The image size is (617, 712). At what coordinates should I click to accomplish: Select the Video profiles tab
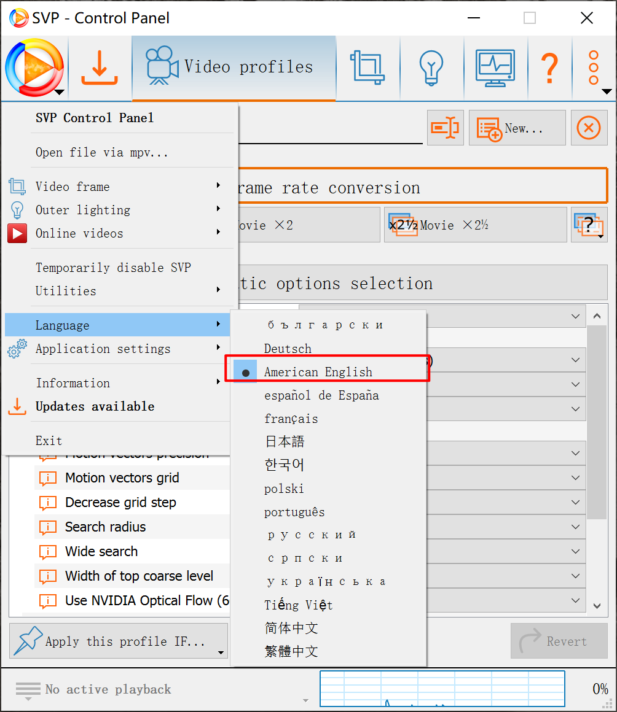pyautogui.click(x=234, y=68)
